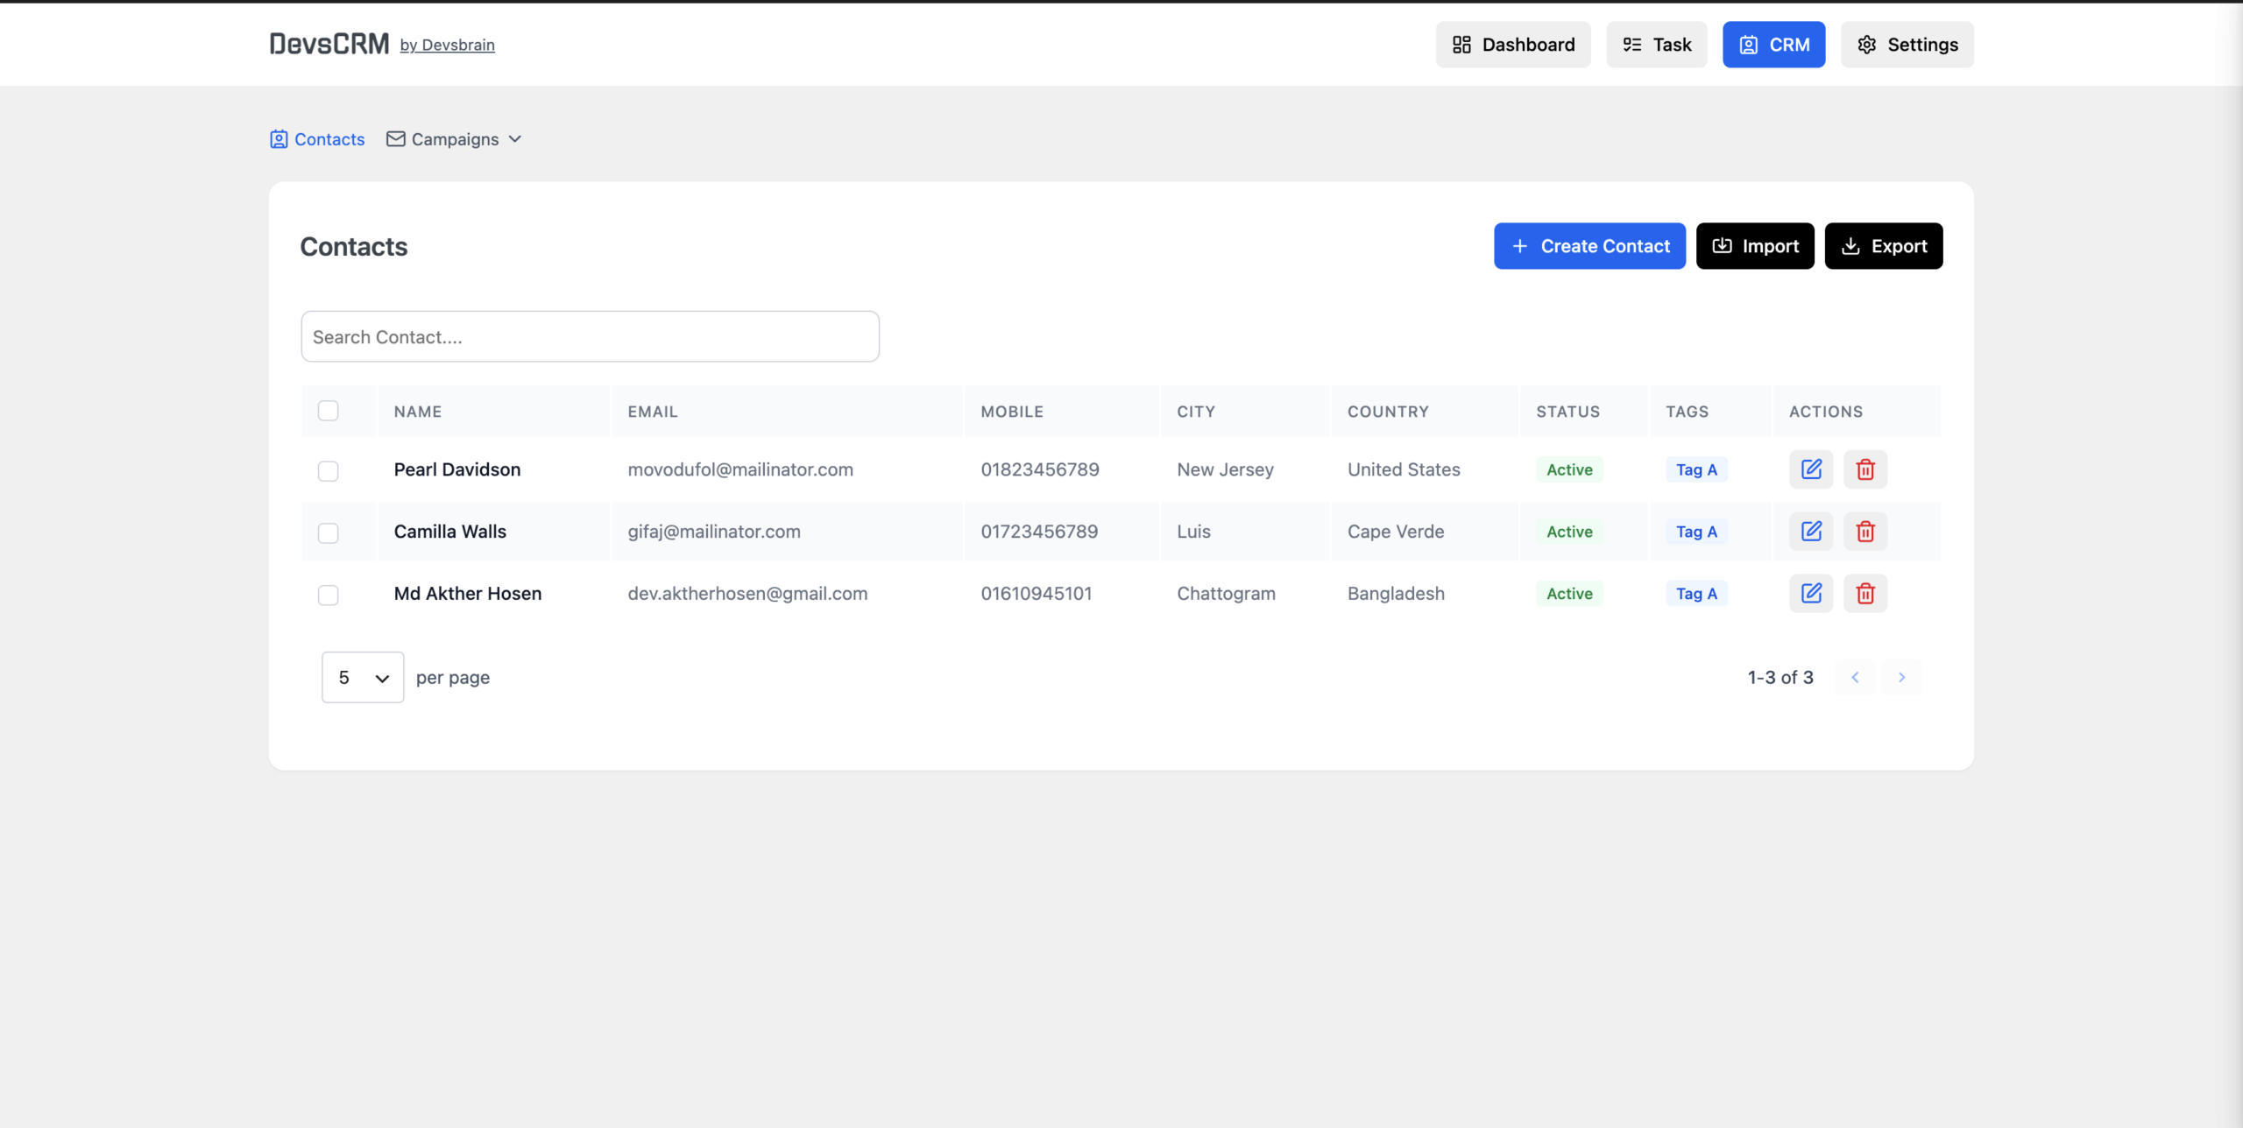Click the Active status of Md Akther Hosen
This screenshot has height=1128, width=2243.
pyautogui.click(x=1569, y=594)
